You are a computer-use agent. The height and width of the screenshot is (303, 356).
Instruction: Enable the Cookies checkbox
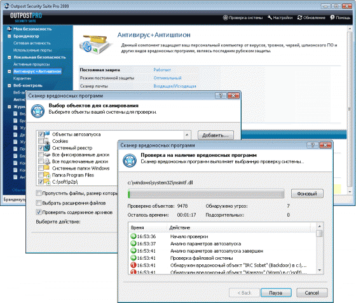coord(41,141)
